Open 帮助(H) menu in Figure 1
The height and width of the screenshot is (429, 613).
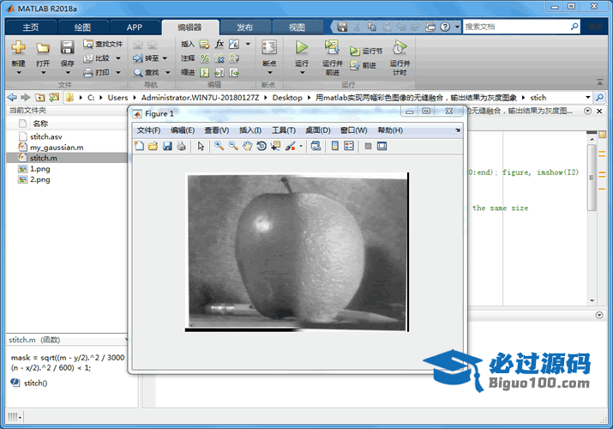tap(390, 130)
